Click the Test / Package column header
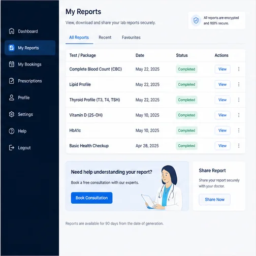Image resolution: width=256 pixels, height=256 pixels. pyautogui.click(x=83, y=55)
